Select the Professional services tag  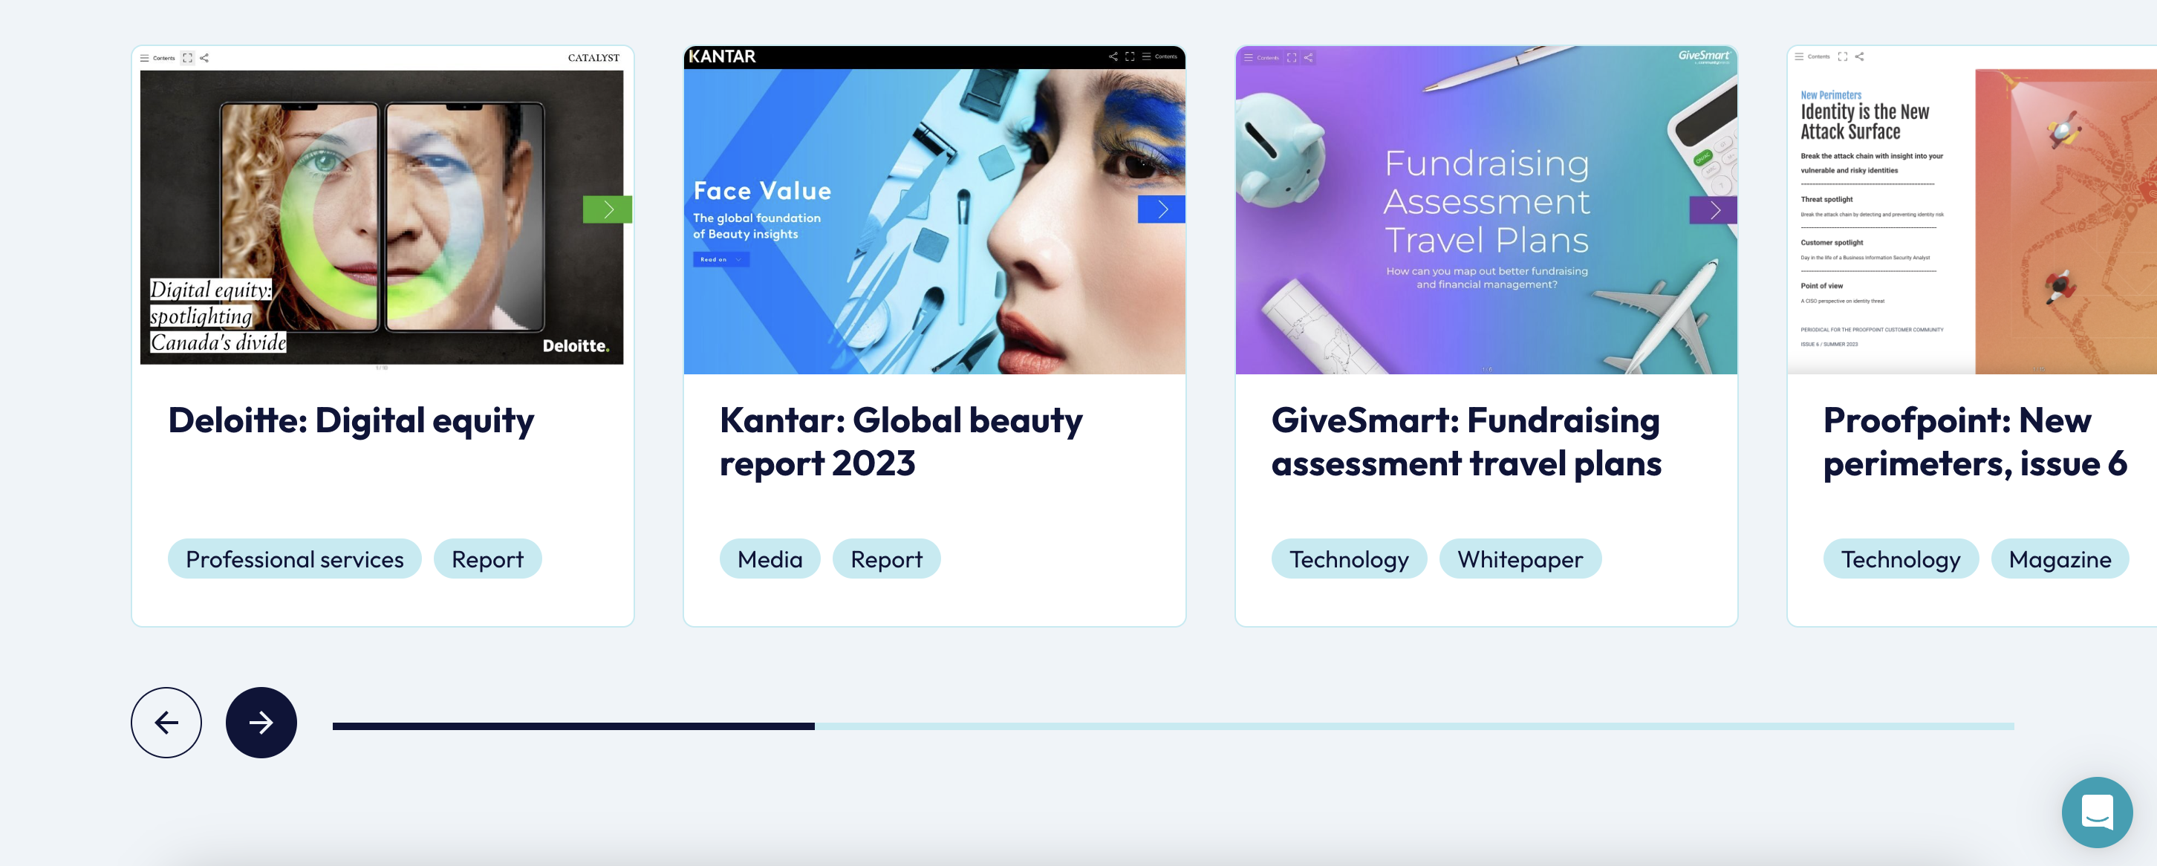point(295,559)
